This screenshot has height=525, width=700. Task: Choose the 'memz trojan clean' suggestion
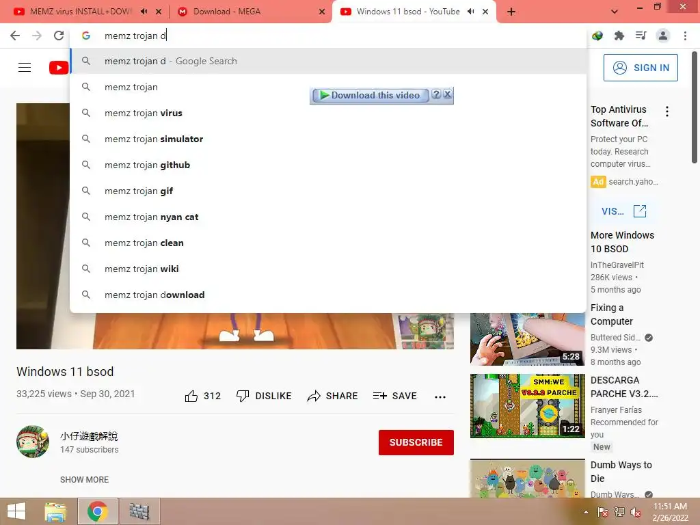click(x=328, y=243)
